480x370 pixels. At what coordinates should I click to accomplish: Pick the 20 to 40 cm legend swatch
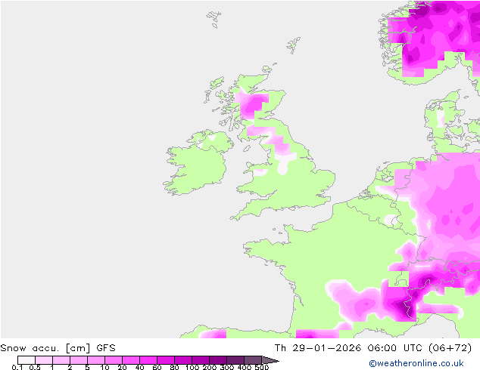coord(131,360)
